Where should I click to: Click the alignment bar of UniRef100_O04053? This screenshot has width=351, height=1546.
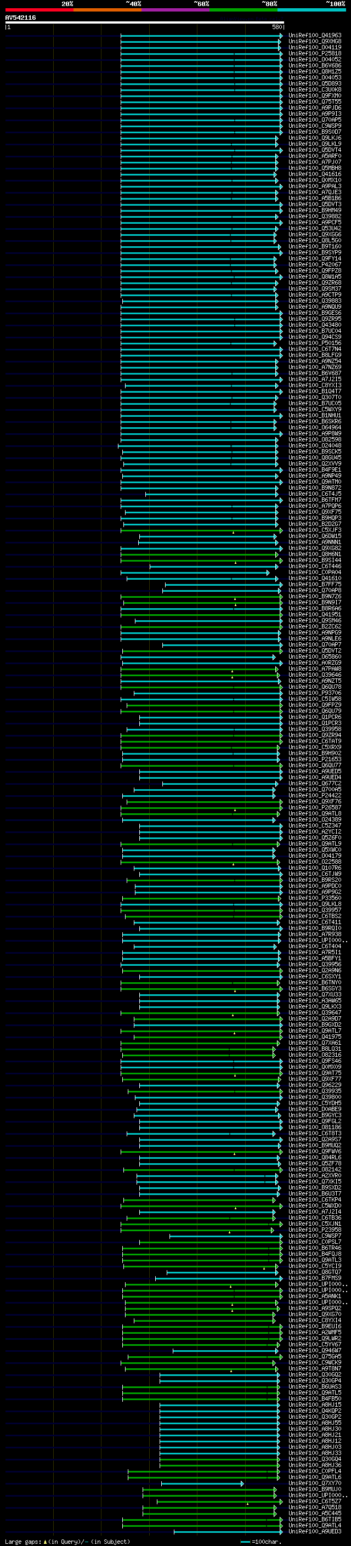[202, 77]
